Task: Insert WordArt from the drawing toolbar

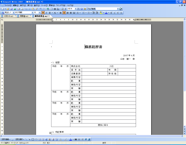Action: 46,139
